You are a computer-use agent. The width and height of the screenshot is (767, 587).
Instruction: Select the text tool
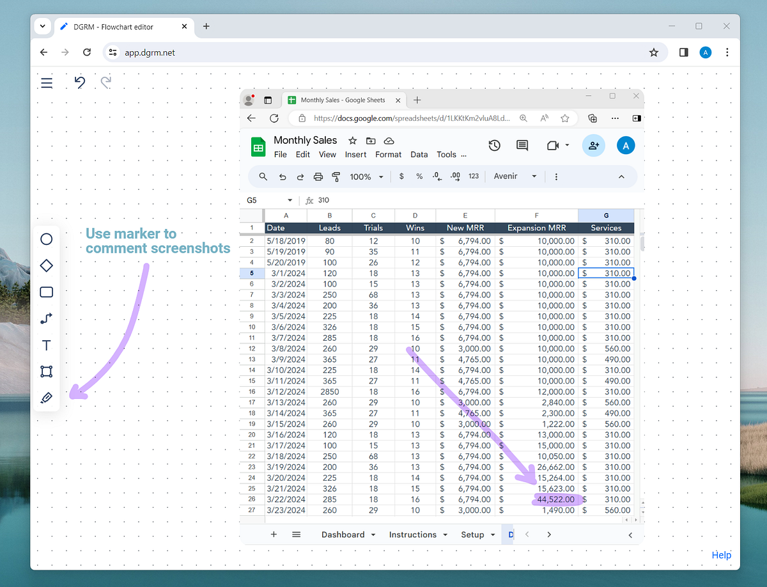tap(46, 345)
